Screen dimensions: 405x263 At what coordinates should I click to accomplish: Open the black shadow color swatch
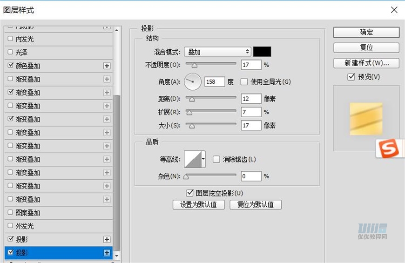(262, 52)
